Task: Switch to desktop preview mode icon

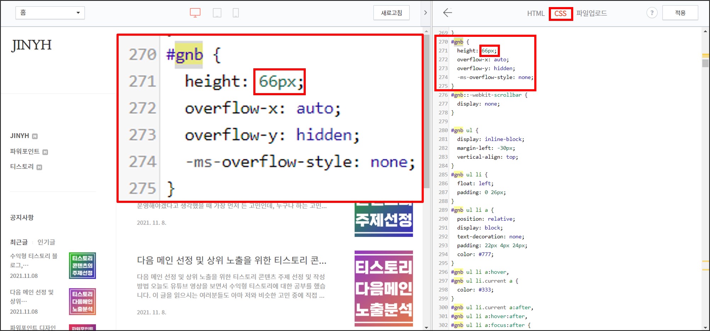Action: (195, 13)
